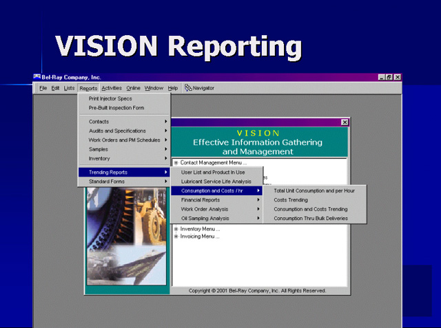
Task: Open the Activities menu
Action: 112,88
